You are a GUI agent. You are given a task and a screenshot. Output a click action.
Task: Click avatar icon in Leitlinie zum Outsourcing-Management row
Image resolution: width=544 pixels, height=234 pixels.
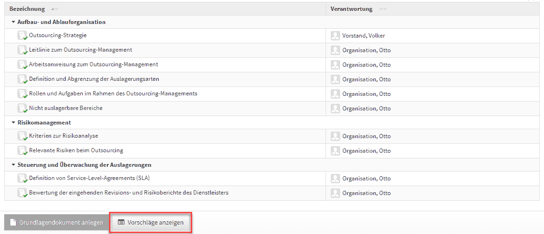coord(335,50)
